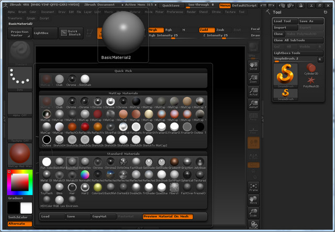The width and height of the screenshot is (335, 232).
Task: Toggle the Menus button in title bar
Action: point(225,6)
